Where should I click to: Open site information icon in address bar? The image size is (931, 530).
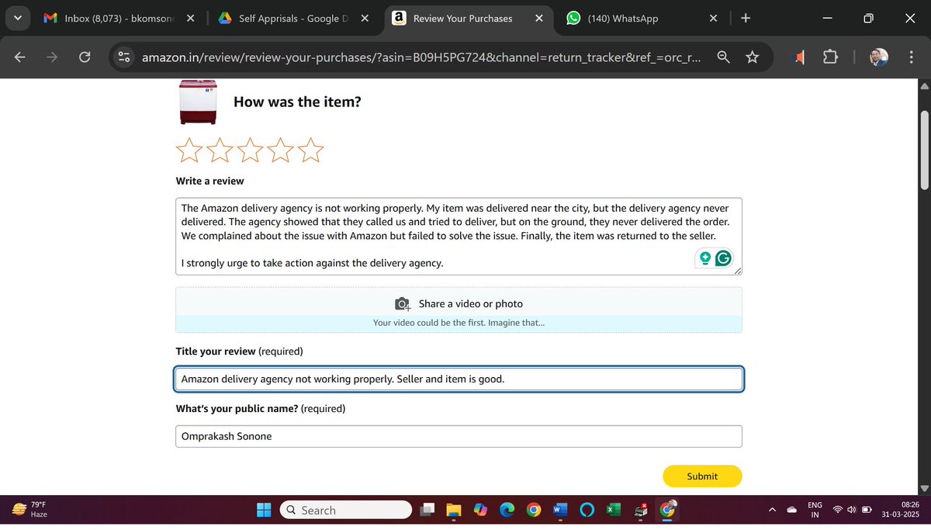(x=123, y=57)
